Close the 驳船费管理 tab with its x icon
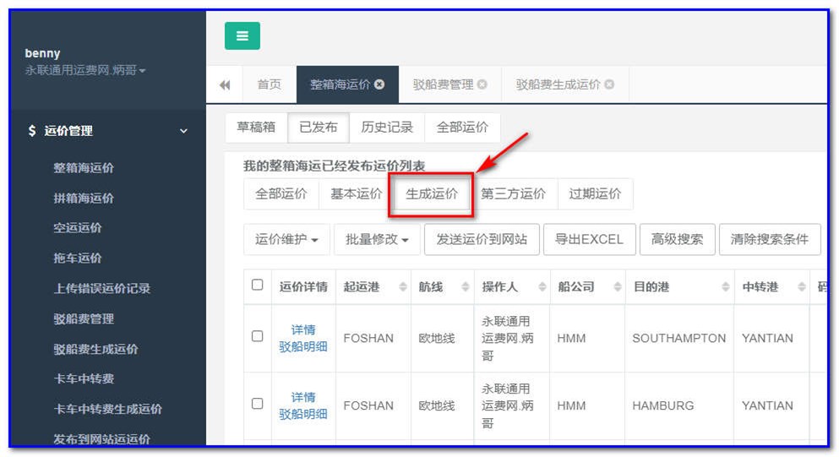The height and width of the screenshot is (457, 839). pyautogui.click(x=482, y=84)
